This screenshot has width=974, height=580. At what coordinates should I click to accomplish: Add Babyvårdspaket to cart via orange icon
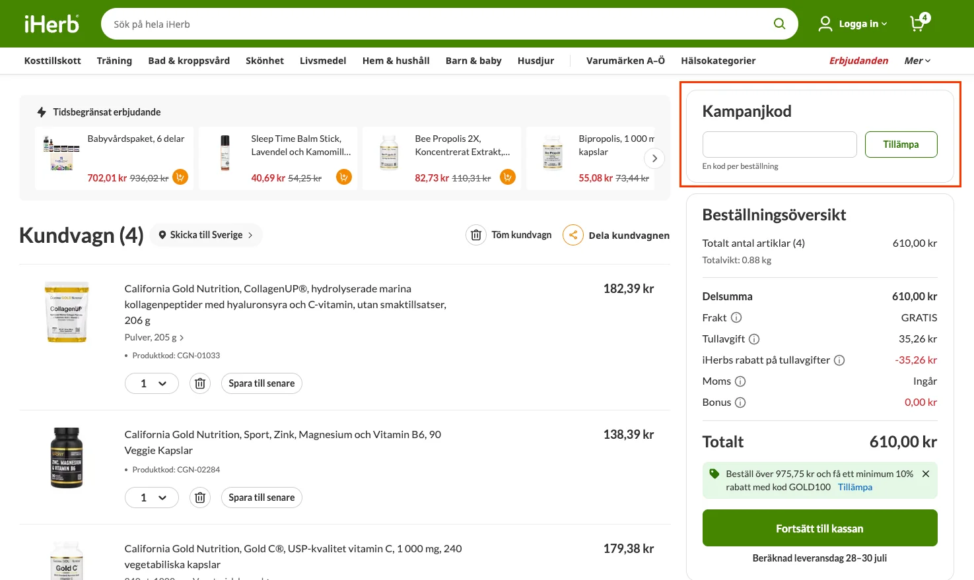pyautogui.click(x=180, y=177)
